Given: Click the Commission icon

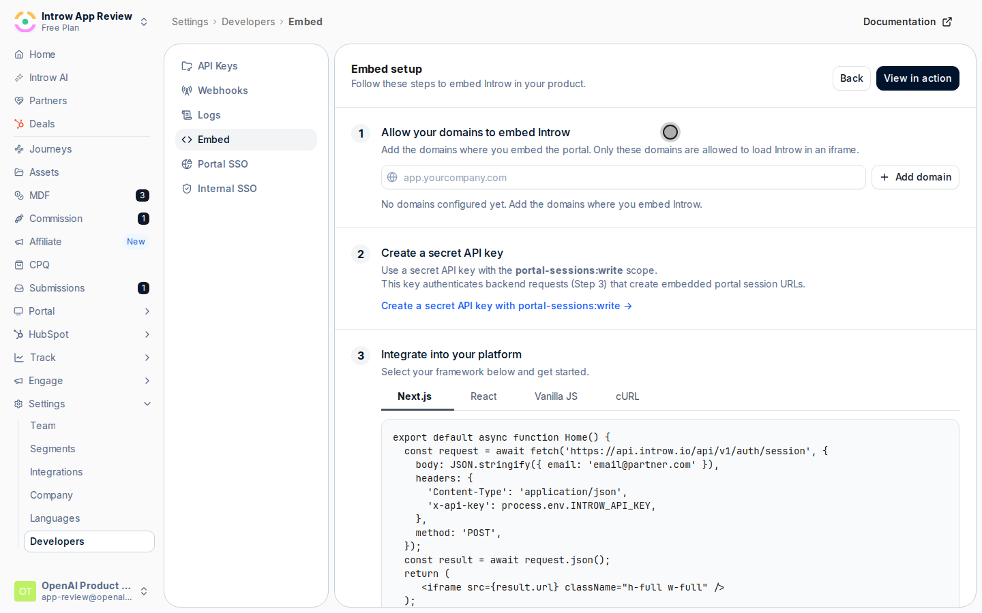Looking at the screenshot, I should pyautogui.click(x=19, y=219).
